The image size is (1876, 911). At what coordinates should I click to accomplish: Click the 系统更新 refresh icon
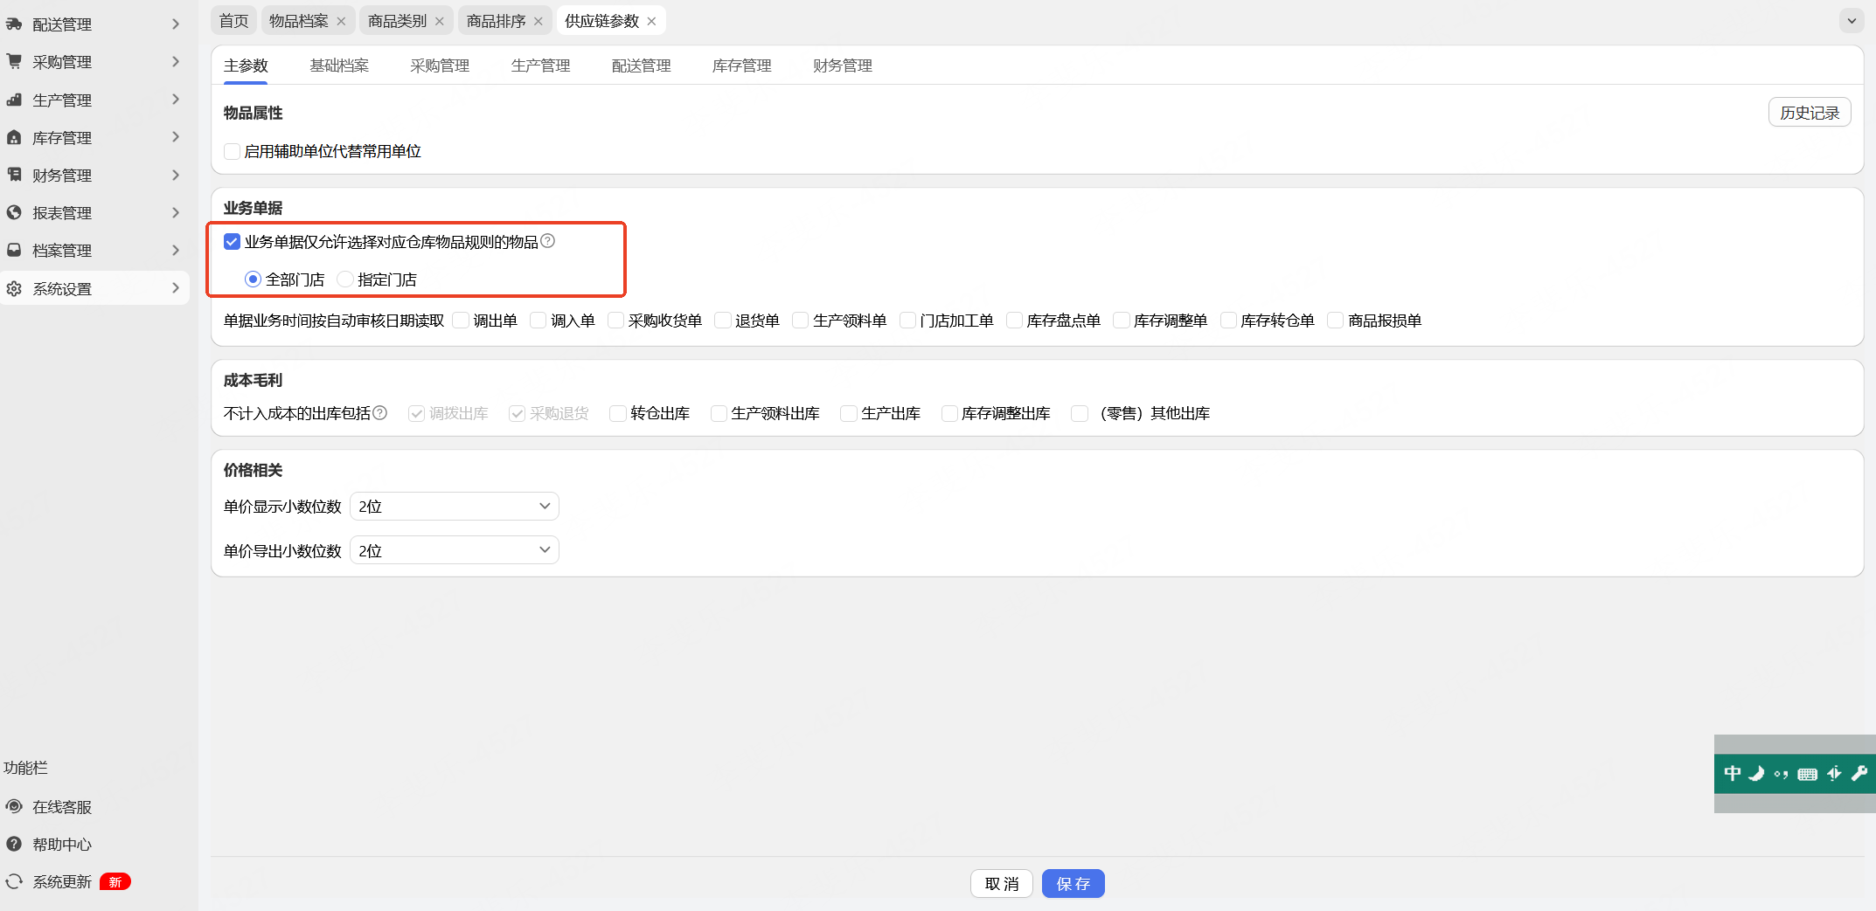[x=14, y=881]
